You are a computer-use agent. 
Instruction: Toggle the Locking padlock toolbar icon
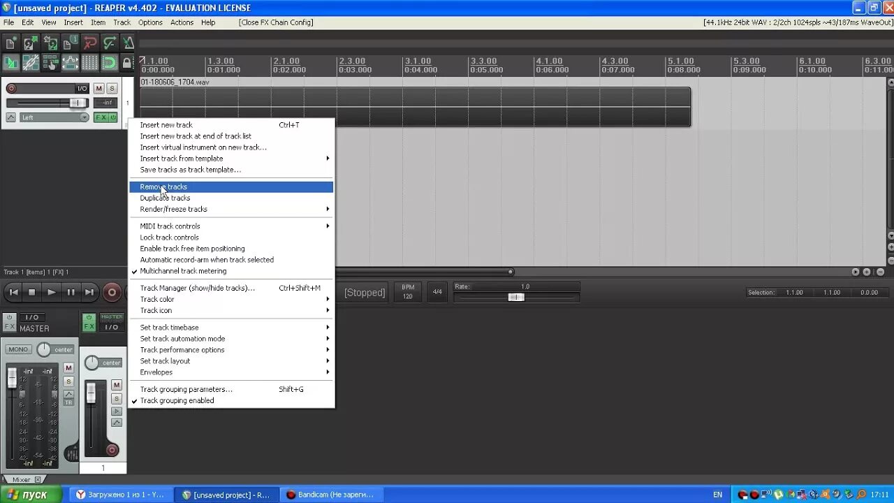127,63
